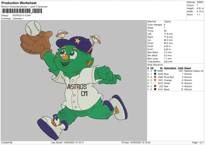
Task: Click the White thread color swatch
Action: 155,83
